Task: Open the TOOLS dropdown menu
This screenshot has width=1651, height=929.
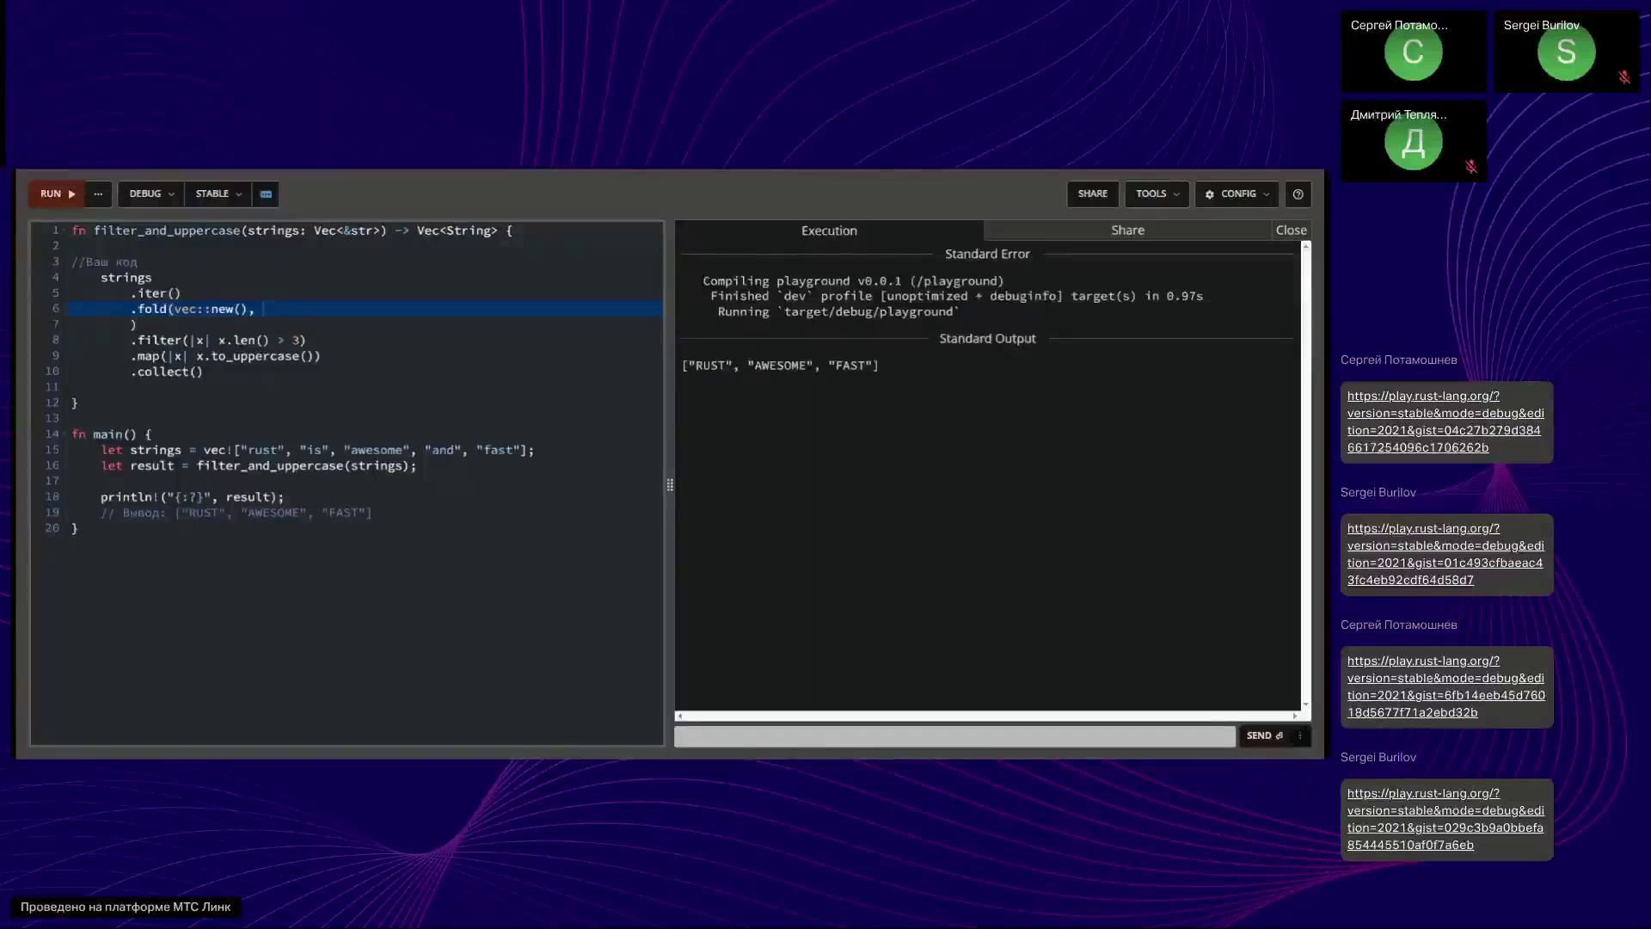Action: [1157, 194]
